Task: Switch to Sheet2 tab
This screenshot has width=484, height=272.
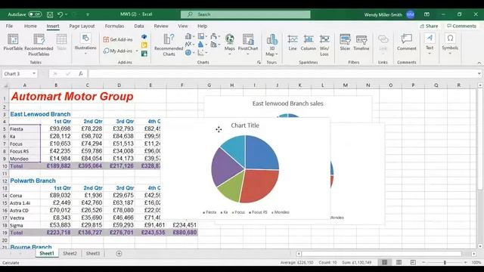Action: tap(70, 254)
